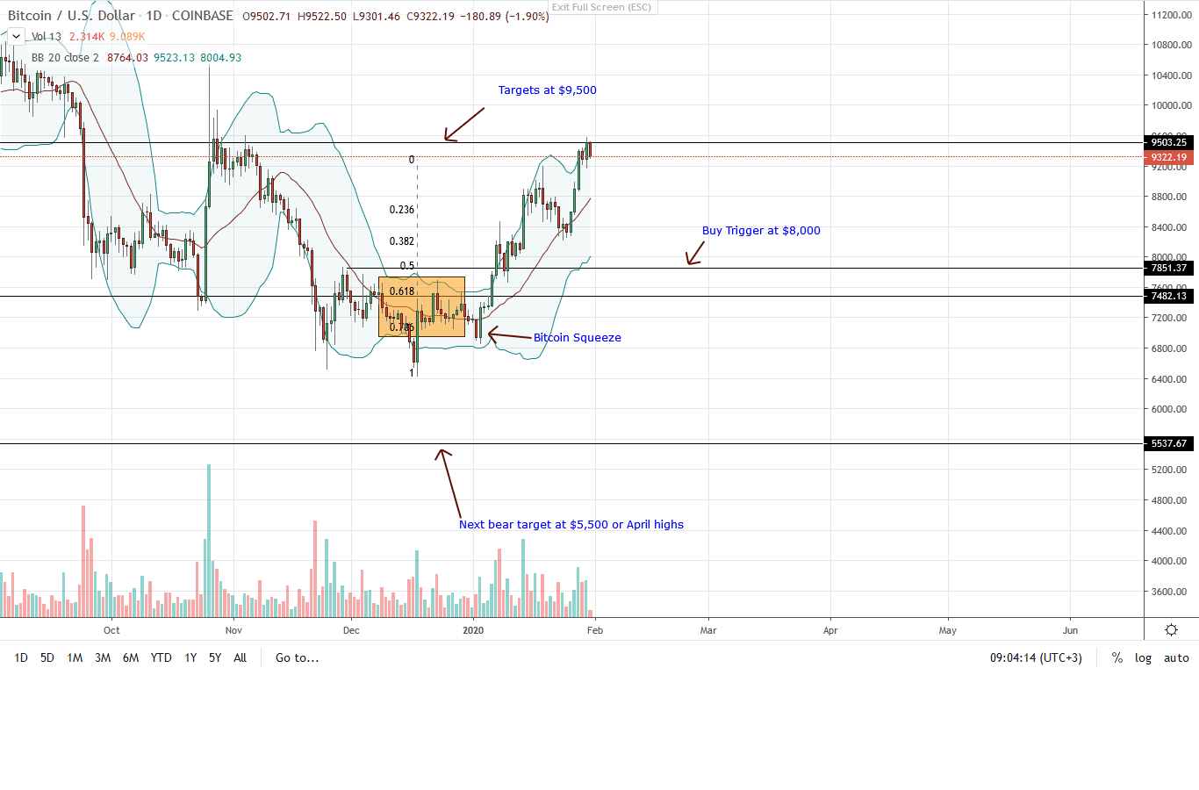
Task: Select the 3M time range
Action: [103, 657]
